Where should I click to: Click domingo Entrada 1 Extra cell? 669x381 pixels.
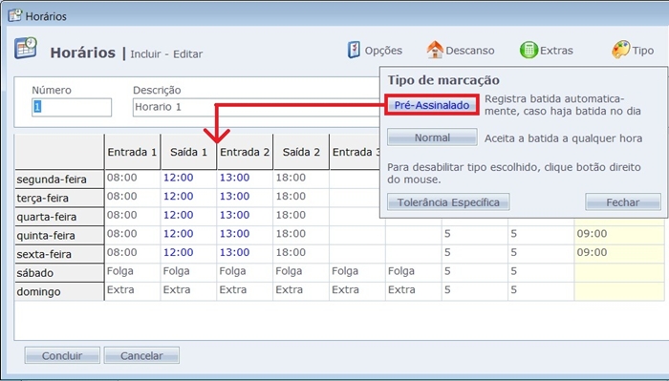click(x=132, y=291)
